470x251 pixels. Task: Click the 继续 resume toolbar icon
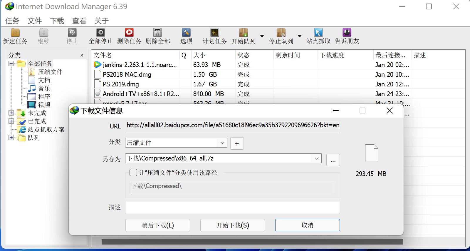[x=43, y=32]
